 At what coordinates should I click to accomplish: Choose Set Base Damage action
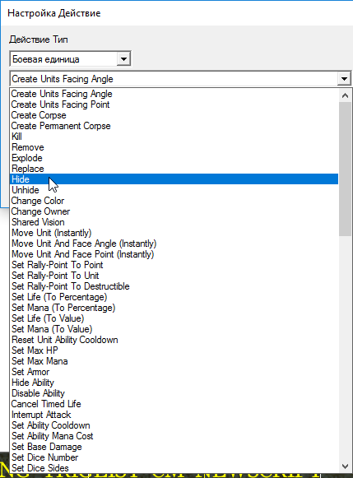pos(174,447)
